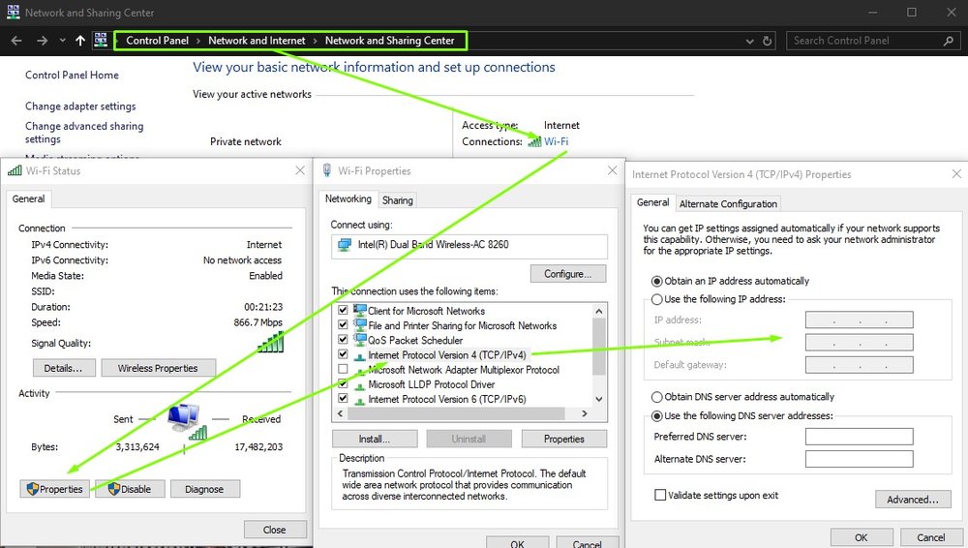
Task: Select Networking tab in Wi-Fi Properties
Action: point(348,198)
